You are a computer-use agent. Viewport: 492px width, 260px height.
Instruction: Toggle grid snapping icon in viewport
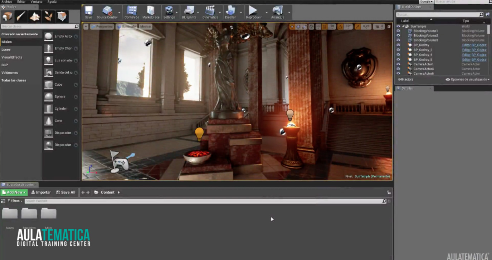point(325,26)
